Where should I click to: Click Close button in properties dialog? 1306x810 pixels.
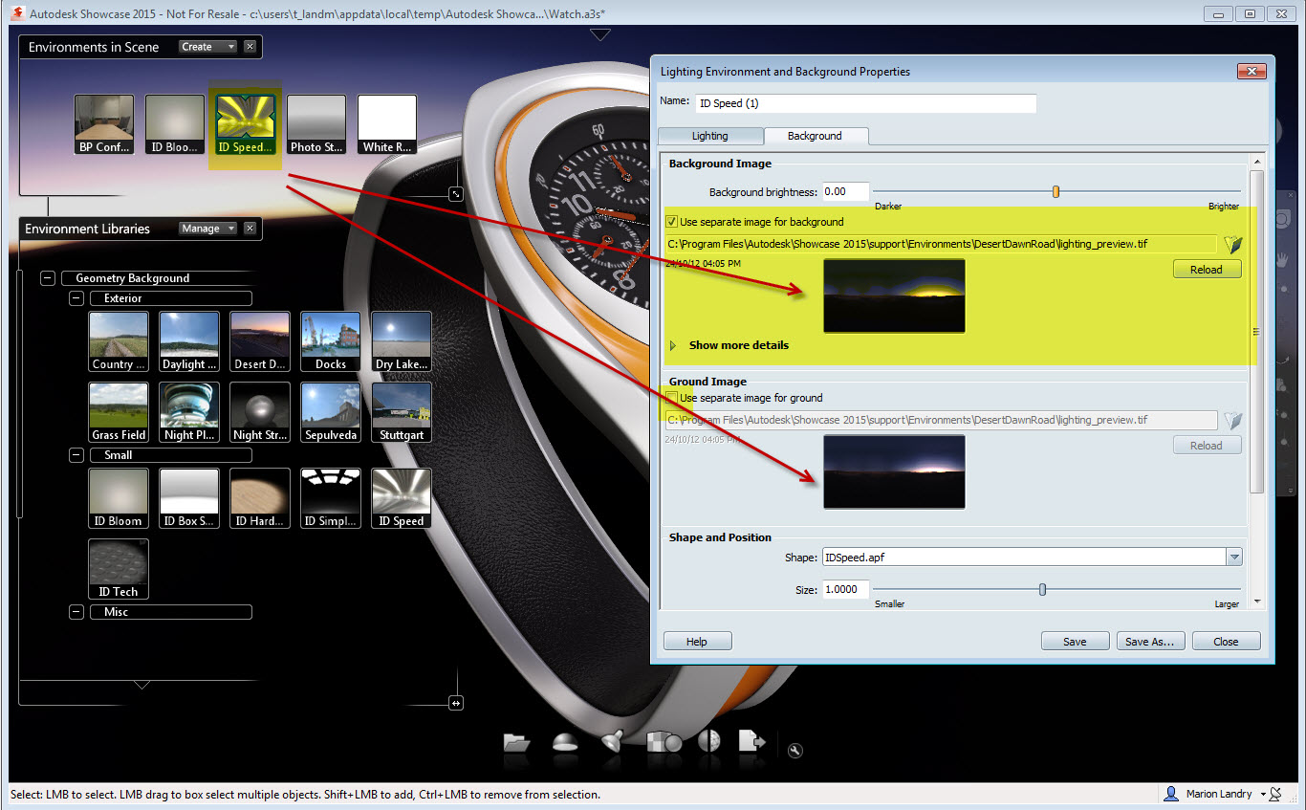1226,642
